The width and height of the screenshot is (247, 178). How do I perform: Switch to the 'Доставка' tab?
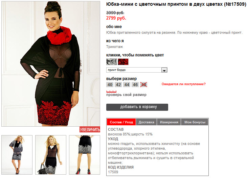coord(147,122)
